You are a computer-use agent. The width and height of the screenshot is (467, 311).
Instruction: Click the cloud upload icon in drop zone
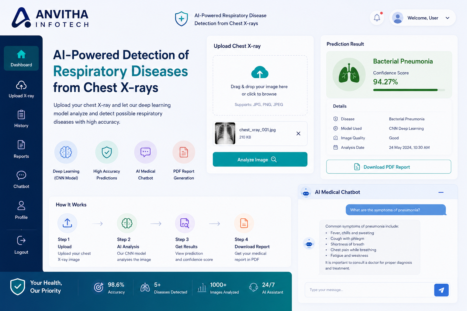coord(260,72)
